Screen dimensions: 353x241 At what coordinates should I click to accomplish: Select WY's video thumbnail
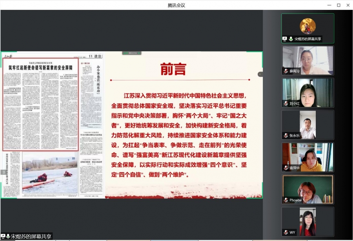pos(308,223)
